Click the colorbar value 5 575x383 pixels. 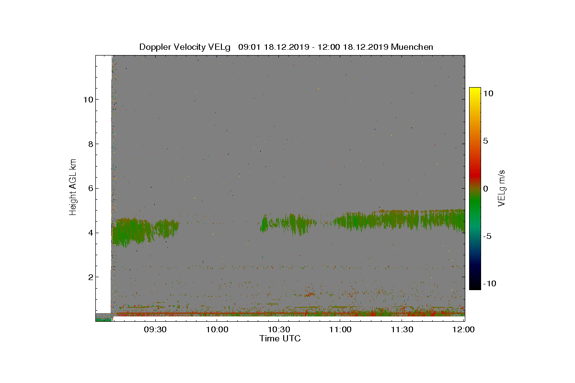point(486,141)
